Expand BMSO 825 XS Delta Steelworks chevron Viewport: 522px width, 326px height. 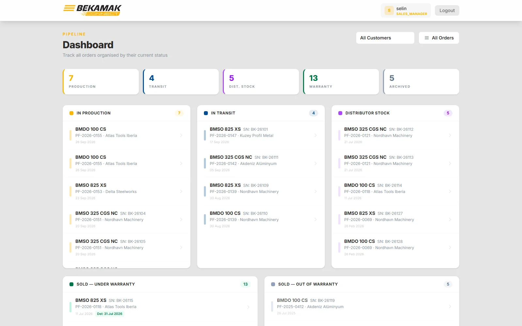click(x=181, y=191)
